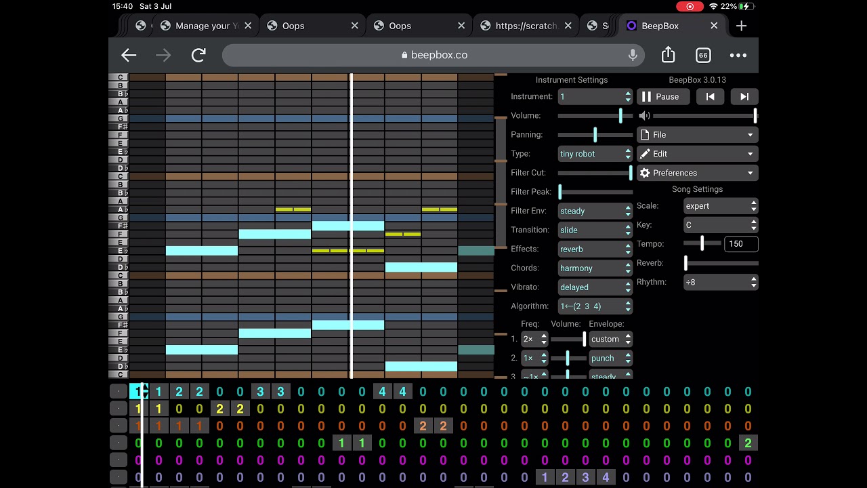Toggle mute for the magenta channel row

point(119,460)
